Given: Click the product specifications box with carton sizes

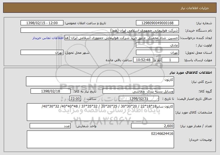Looking at the screenshot, I should pyautogui.click(x=100, y=112).
